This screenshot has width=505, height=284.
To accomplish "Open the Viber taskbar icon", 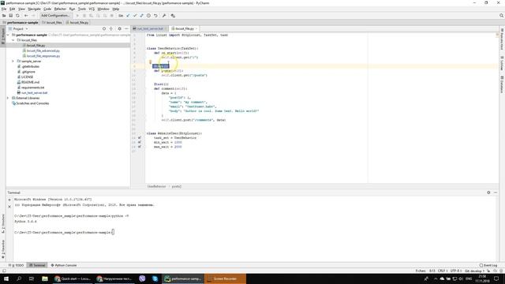I will pos(142,278).
